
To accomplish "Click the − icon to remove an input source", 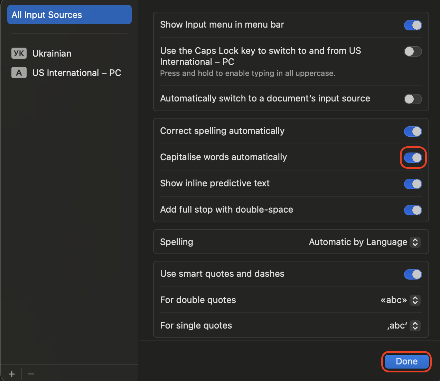I will click(x=31, y=374).
